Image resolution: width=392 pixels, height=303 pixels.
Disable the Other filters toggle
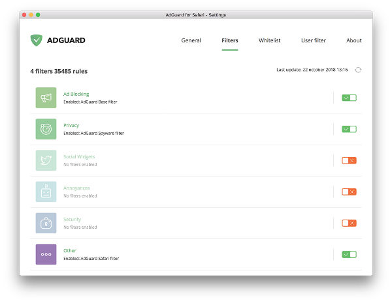349,254
